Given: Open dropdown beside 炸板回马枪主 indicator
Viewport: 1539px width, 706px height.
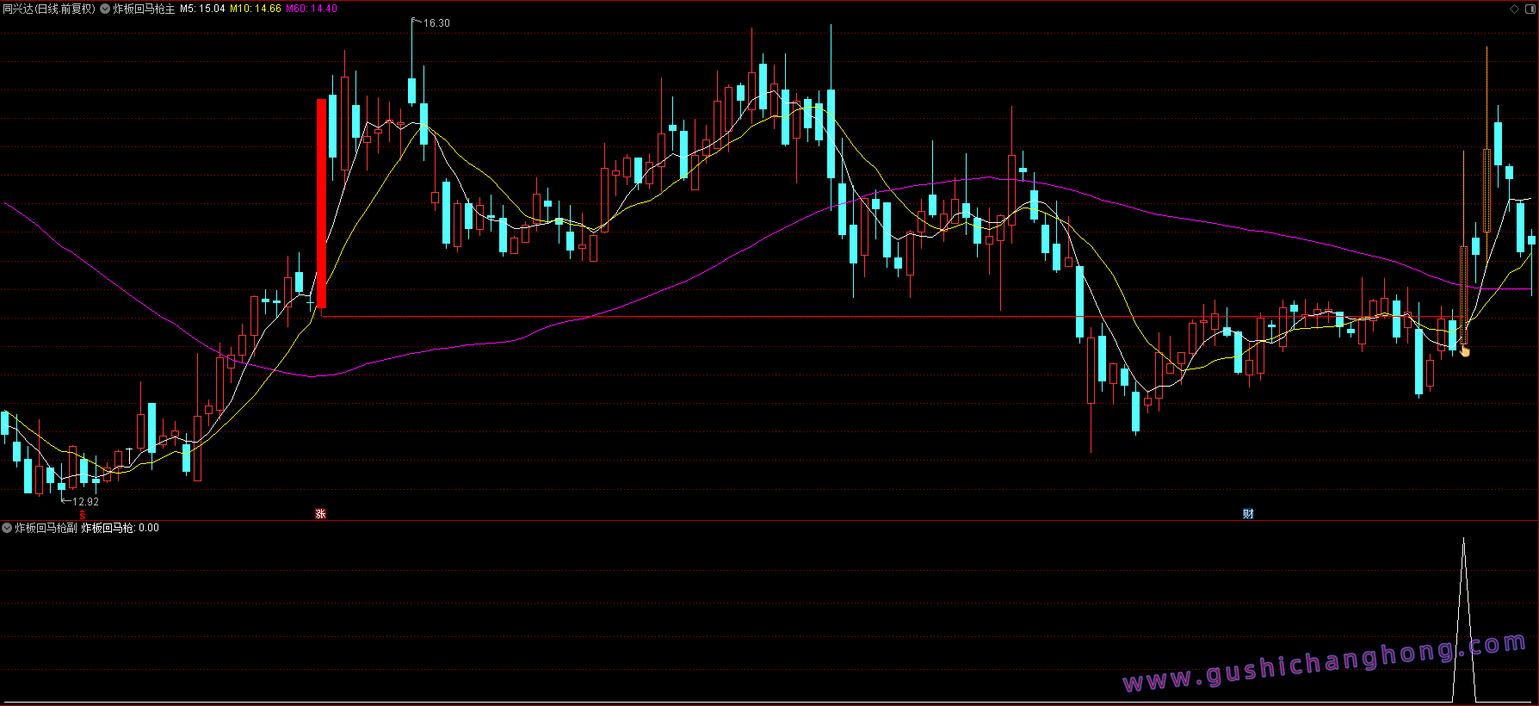Looking at the screenshot, I should [x=105, y=9].
